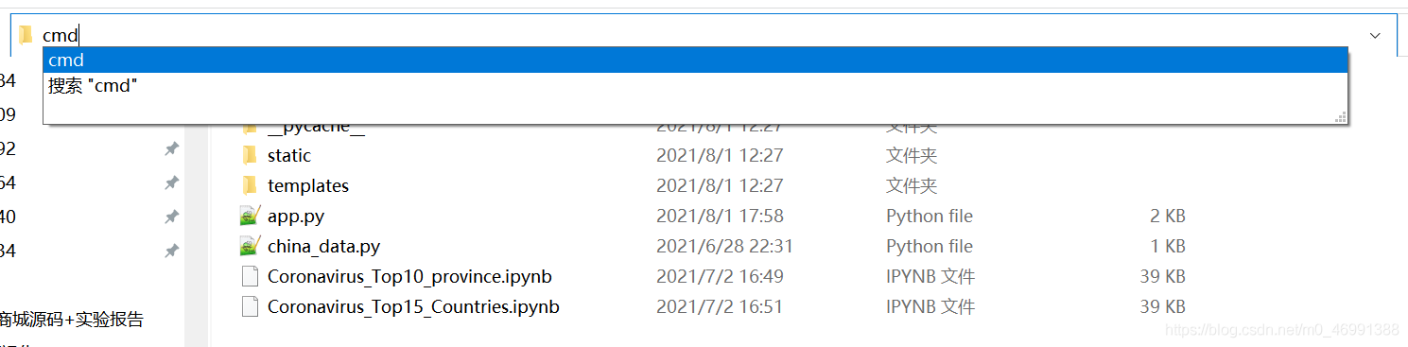Grab the suggestion list resize grip
1408x347 pixels.
pos(1340,117)
